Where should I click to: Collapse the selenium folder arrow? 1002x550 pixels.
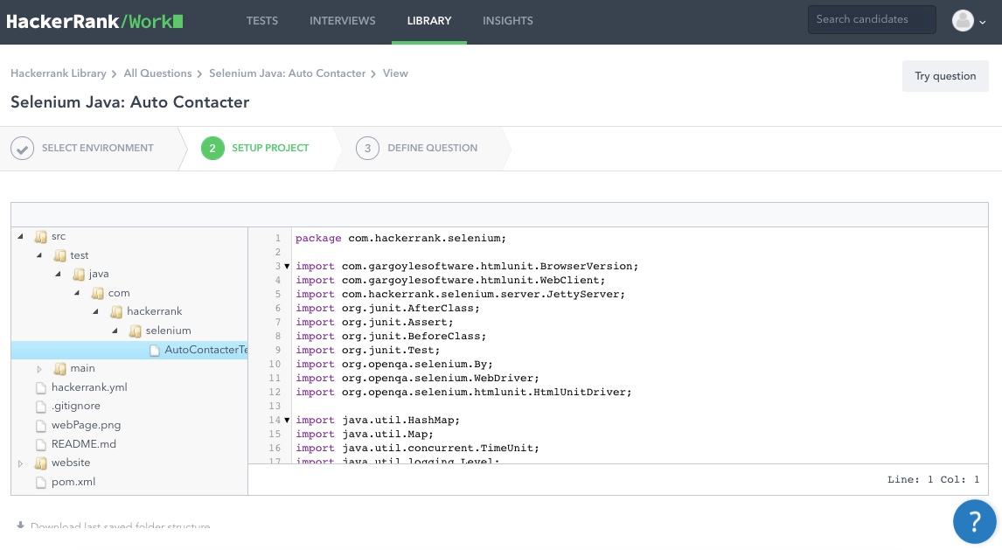pos(115,331)
